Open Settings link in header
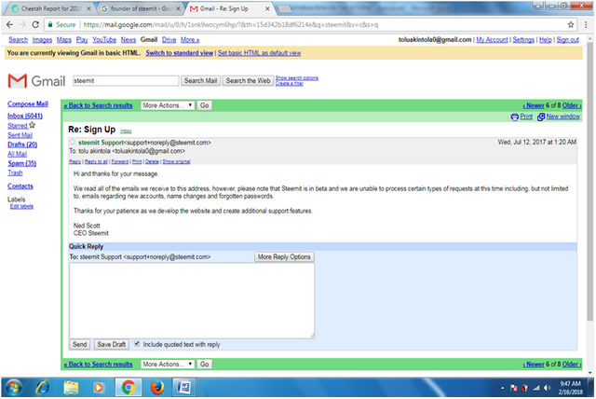Screen dimensions: 596x399 (523, 40)
